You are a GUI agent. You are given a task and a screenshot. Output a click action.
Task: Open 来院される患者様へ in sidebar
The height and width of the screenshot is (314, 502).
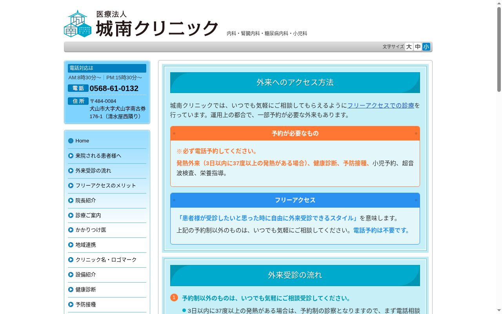coord(107,156)
